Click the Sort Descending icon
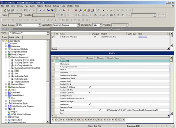 (x=93, y=10)
